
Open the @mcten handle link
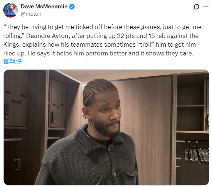point(31,14)
